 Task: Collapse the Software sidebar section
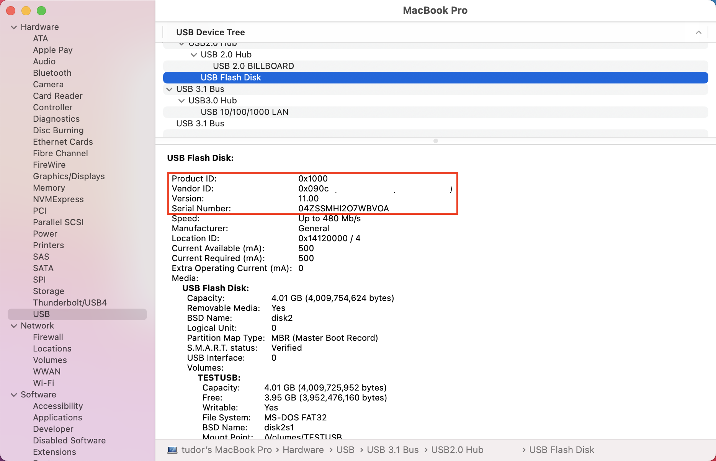pos(14,395)
